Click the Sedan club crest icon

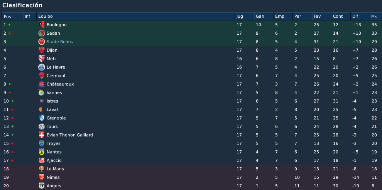(x=42, y=33)
